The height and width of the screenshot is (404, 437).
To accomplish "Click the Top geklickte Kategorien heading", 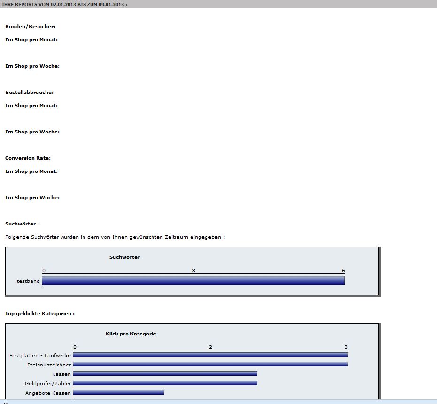I will pos(40,313).
